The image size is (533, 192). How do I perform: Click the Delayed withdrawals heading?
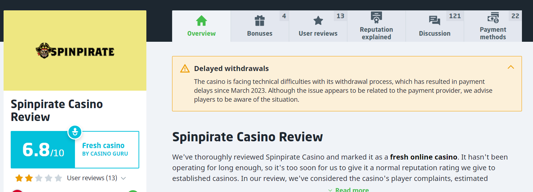(231, 69)
